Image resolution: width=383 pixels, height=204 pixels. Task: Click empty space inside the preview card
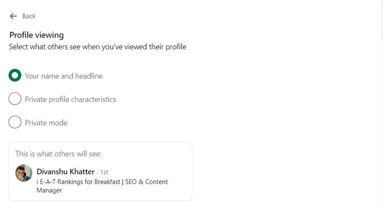coord(153,158)
